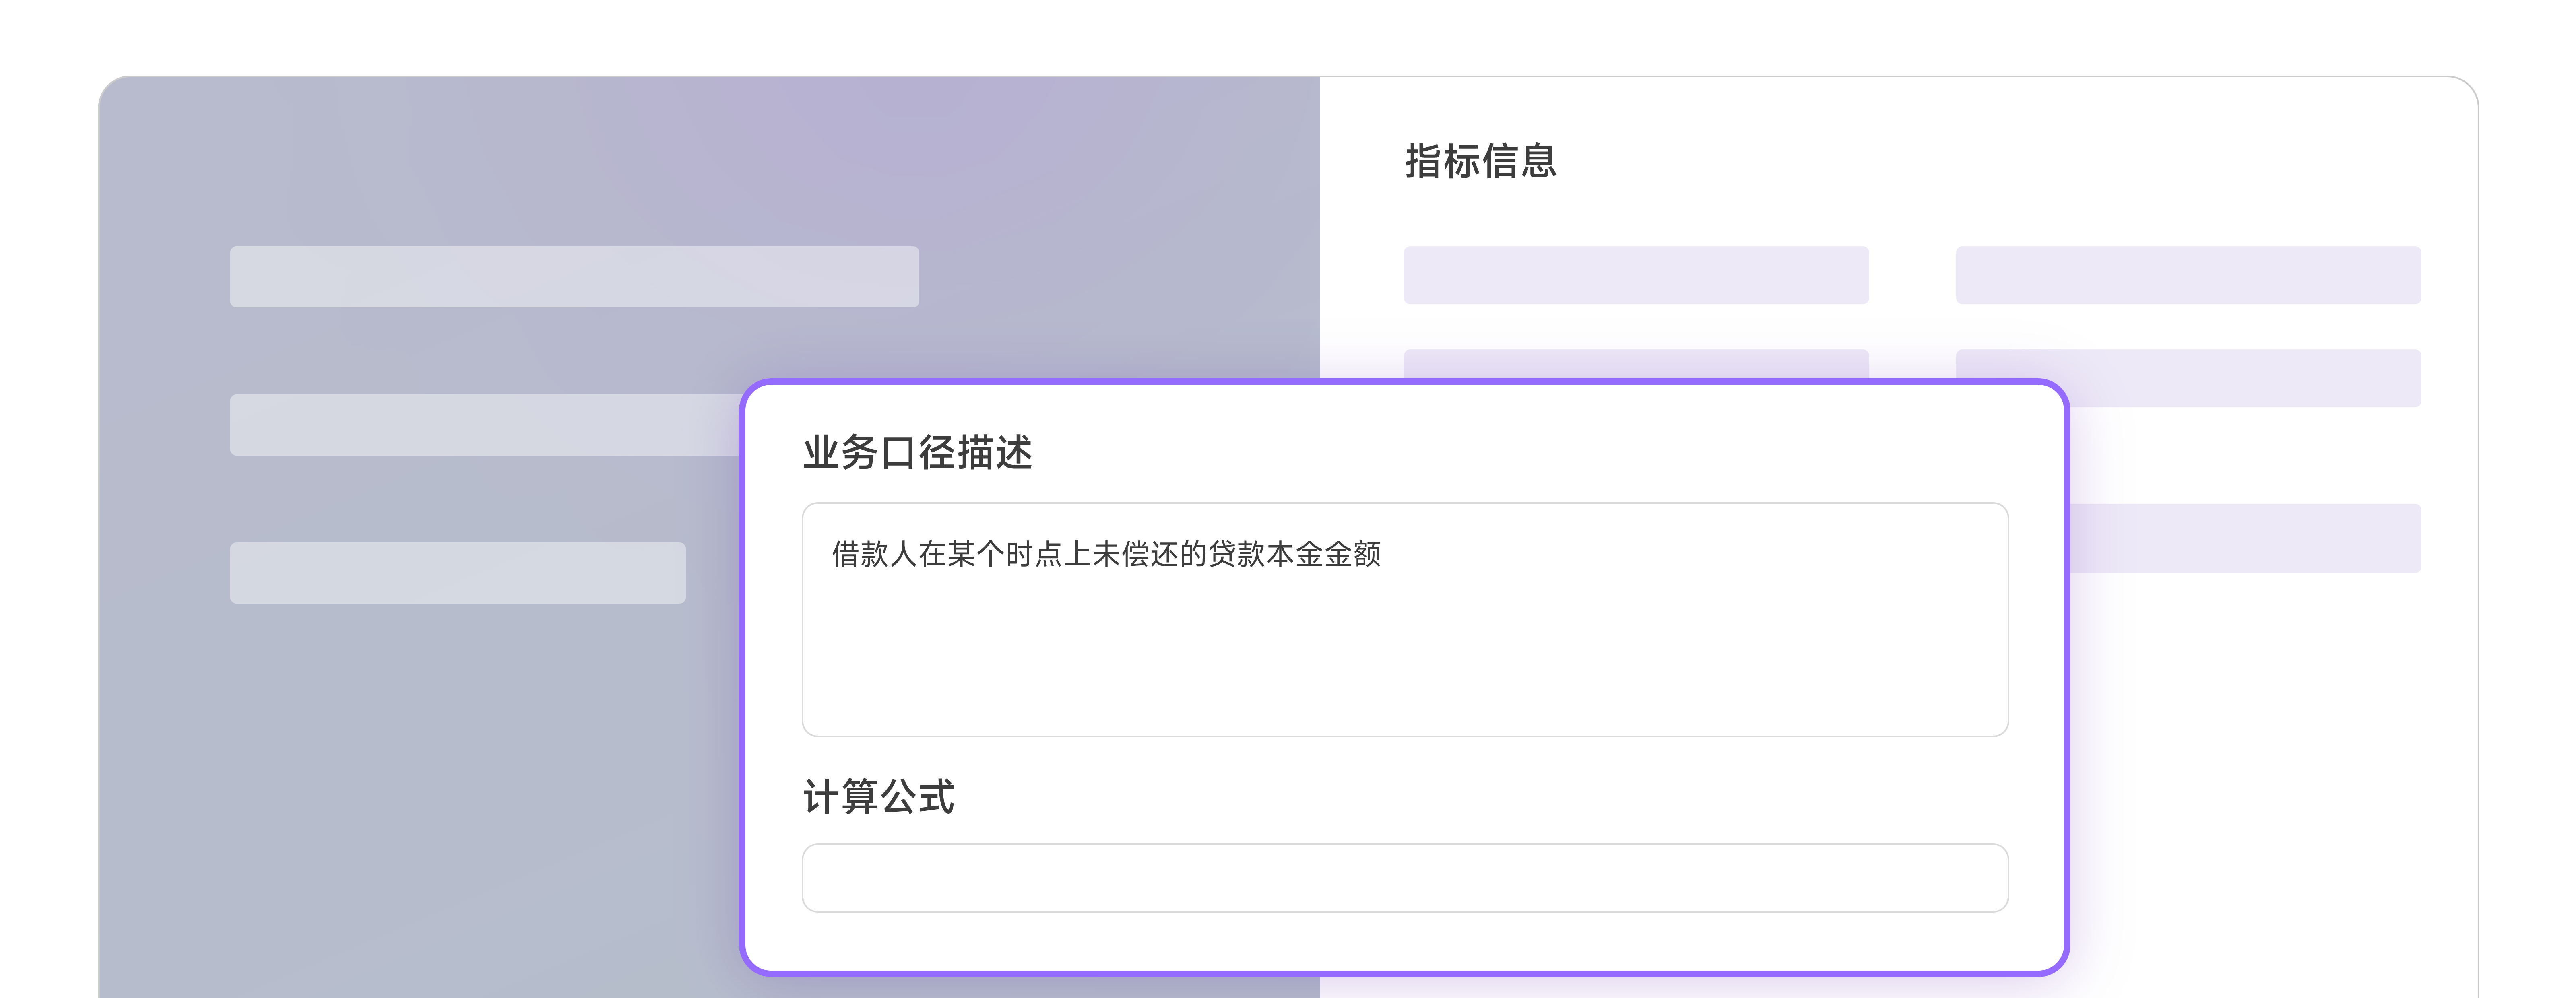The height and width of the screenshot is (998, 2576).
Task: Click empty space inside description text area
Action: click(1405, 660)
